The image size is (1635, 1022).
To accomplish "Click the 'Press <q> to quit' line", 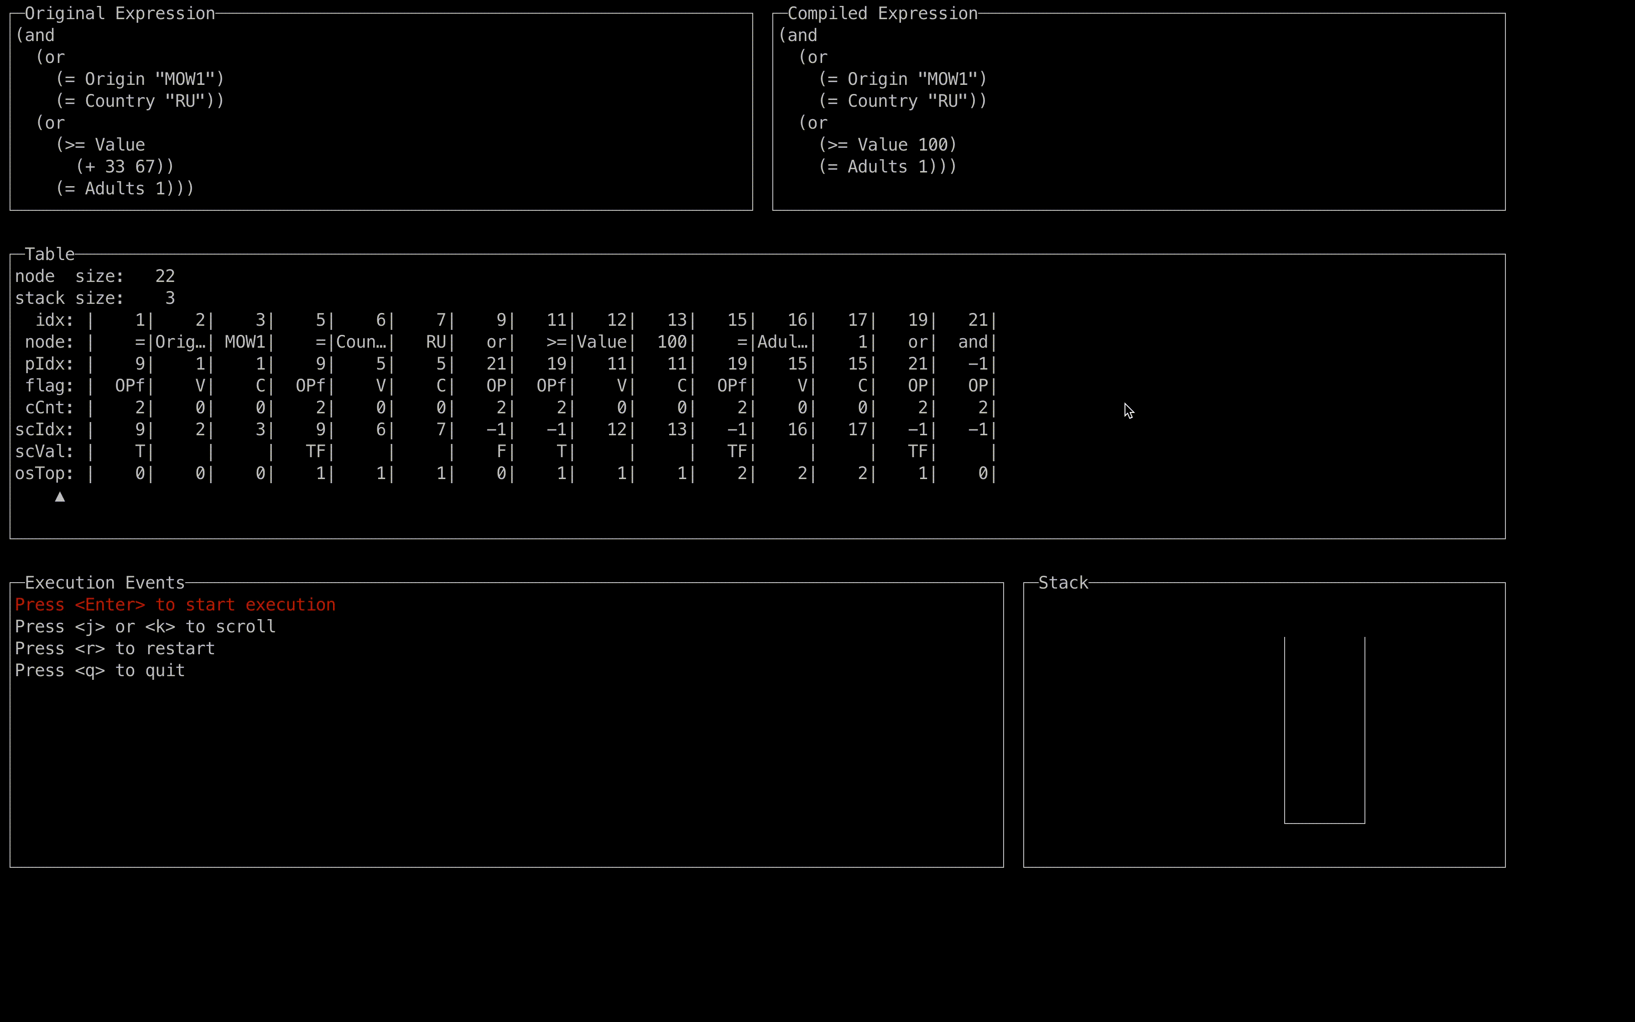I will (100, 671).
